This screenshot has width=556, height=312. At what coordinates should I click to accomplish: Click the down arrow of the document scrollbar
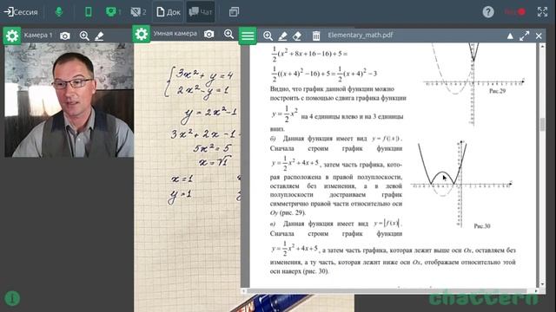(542, 284)
